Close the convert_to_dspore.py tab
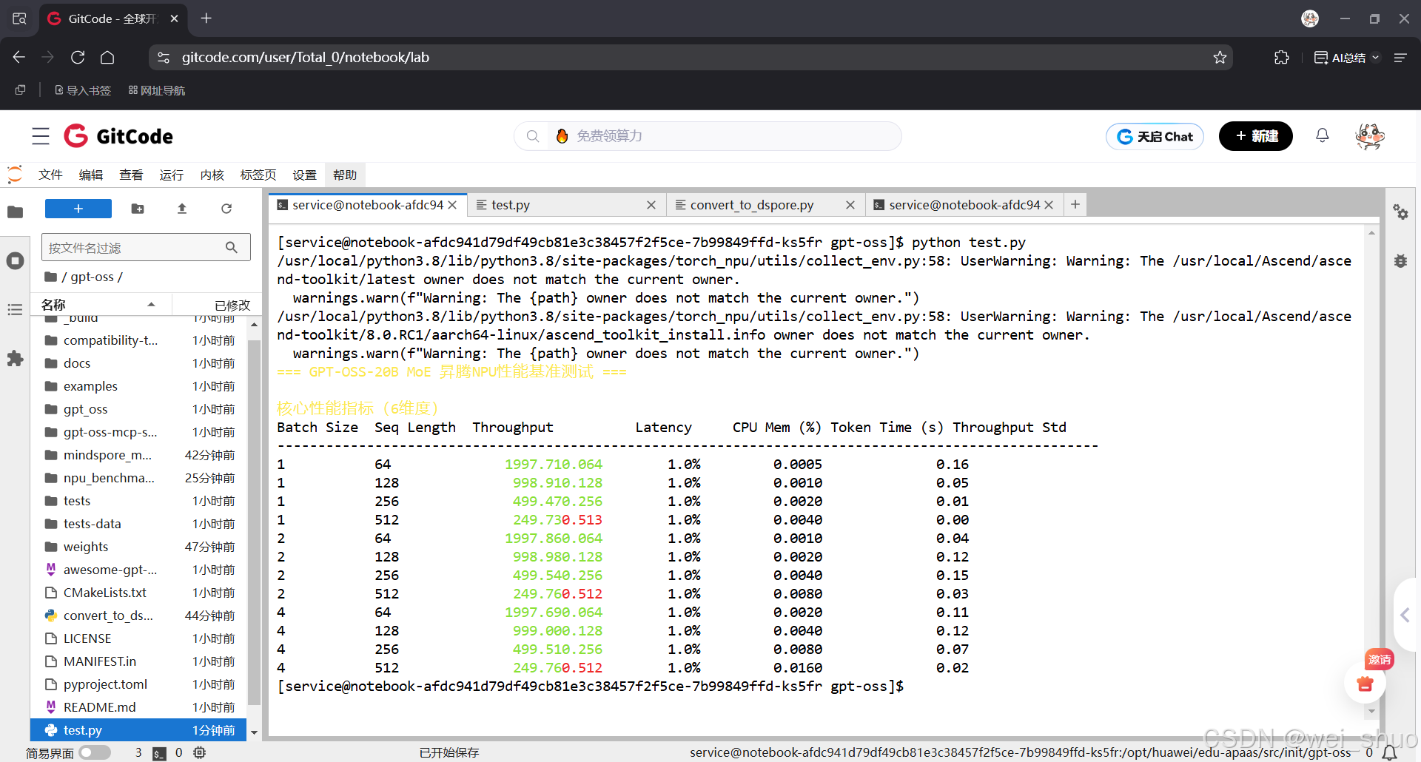This screenshot has width=1421, height=762. 850,205
